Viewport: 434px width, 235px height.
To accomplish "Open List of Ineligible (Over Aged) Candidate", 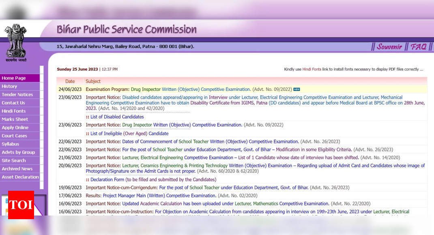I will pyautogui.click(x=129, y=134).
